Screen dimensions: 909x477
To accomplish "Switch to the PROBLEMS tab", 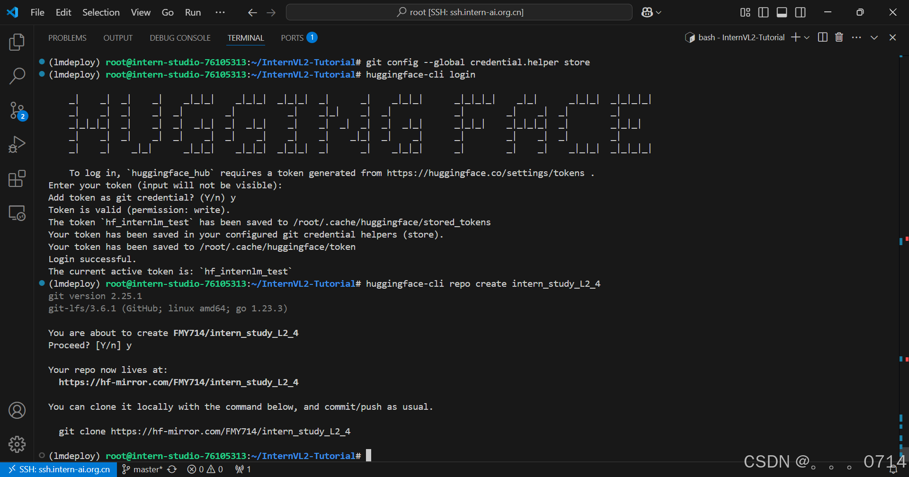I will coord(67,38).
